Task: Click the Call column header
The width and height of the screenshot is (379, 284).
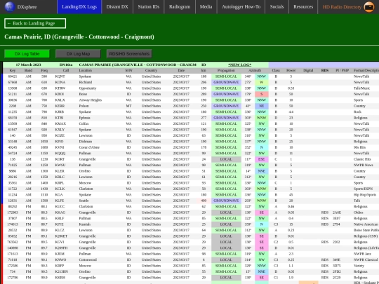Action: point(66,71)
